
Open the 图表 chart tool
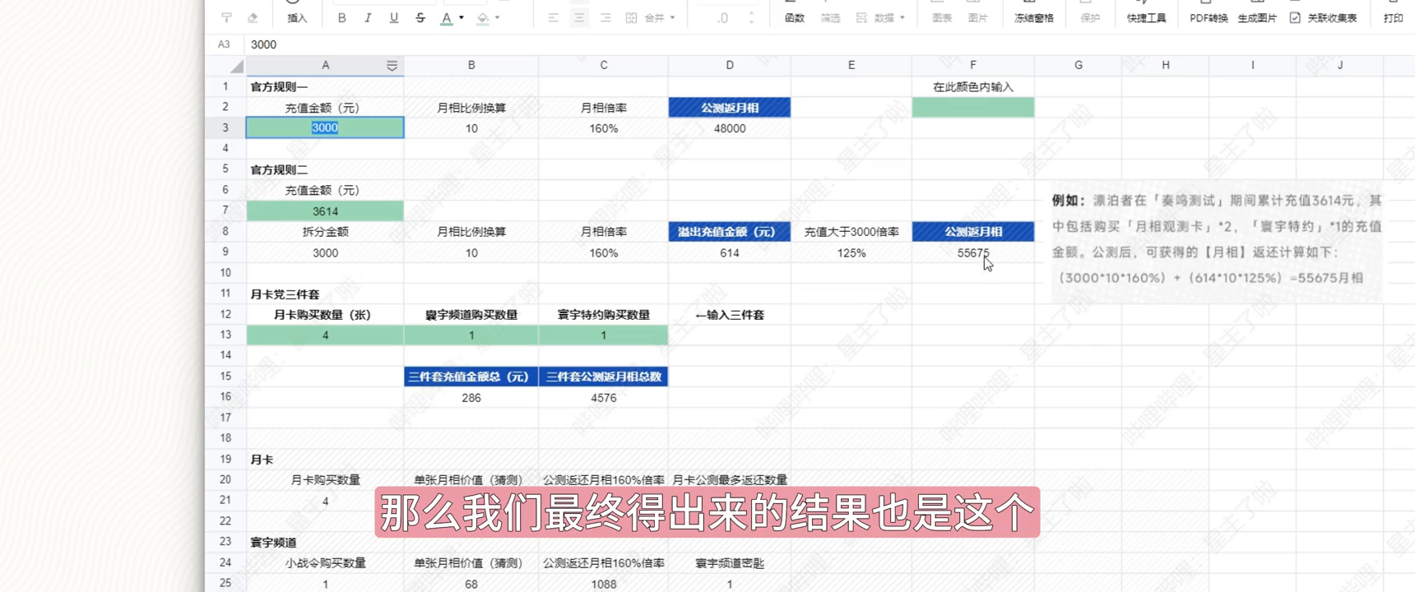coord(942,17)
